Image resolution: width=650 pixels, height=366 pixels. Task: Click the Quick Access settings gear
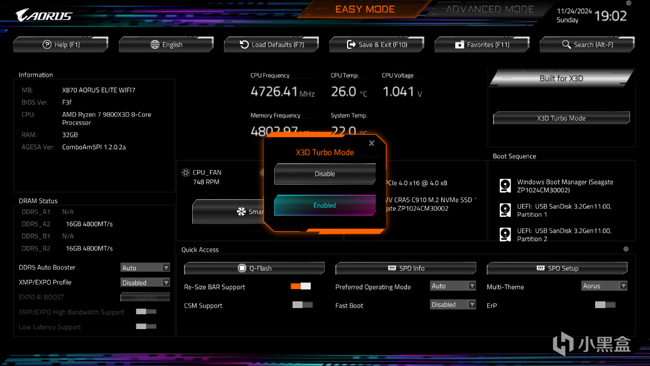[x=626, y=249]
